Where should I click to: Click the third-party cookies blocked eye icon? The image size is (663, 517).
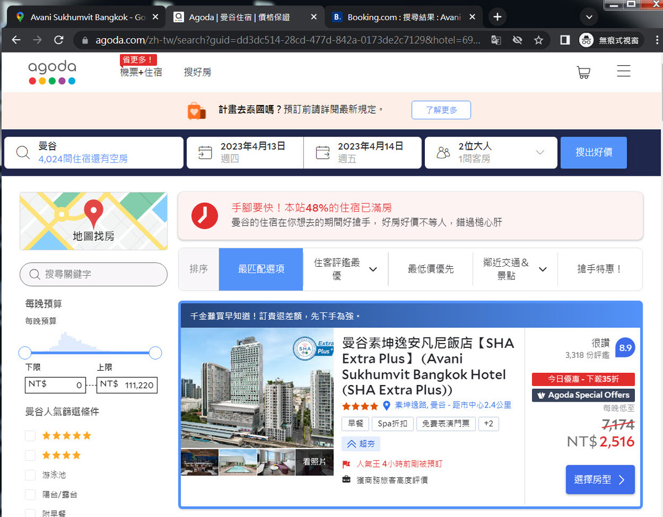coord(517,40)
